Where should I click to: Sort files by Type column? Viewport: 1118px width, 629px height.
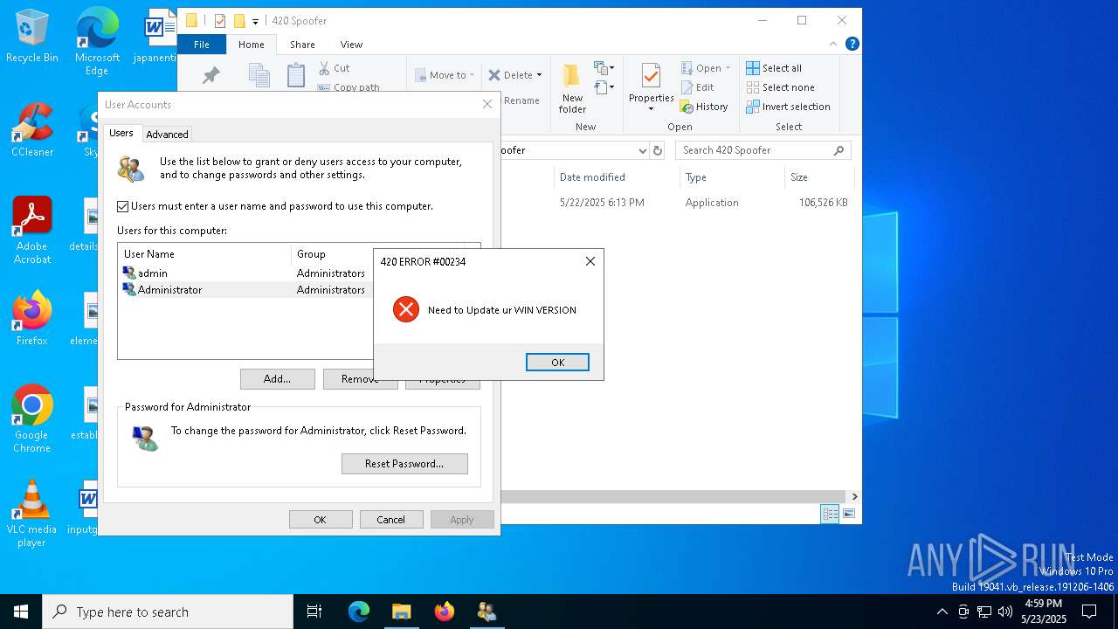click(732, 177)
